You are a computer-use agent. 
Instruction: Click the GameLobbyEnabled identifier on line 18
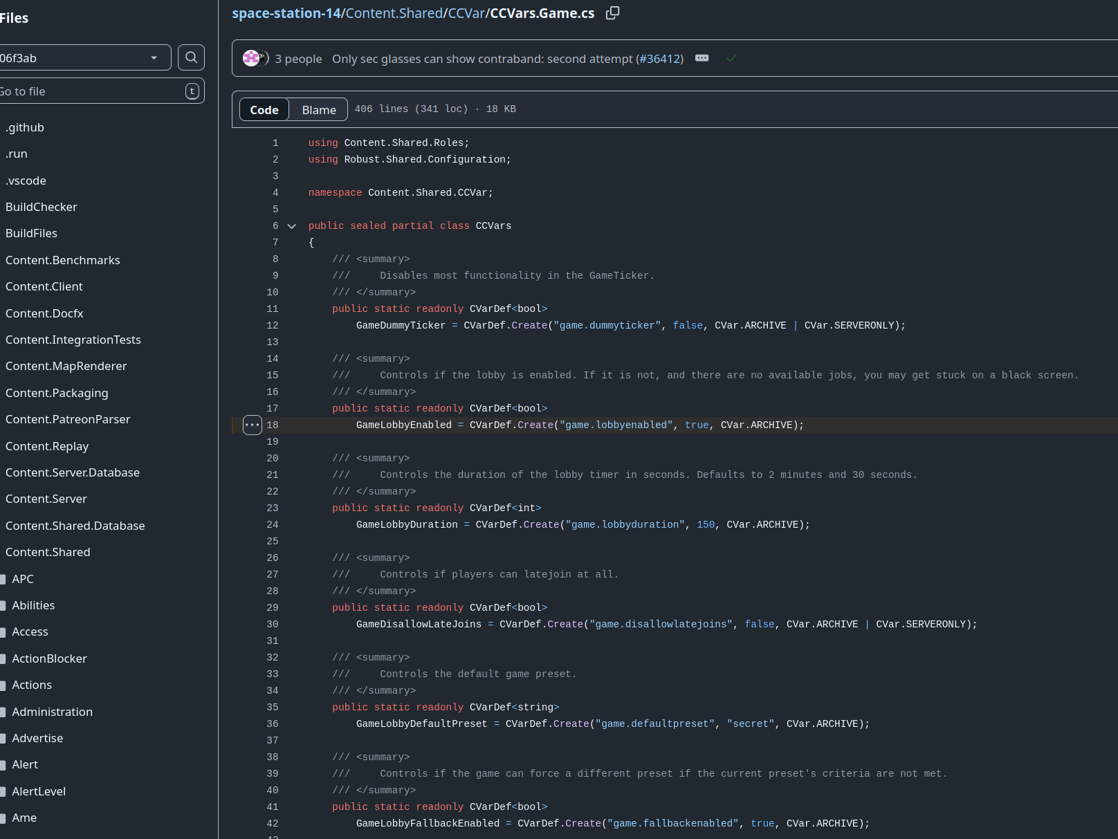404,425
